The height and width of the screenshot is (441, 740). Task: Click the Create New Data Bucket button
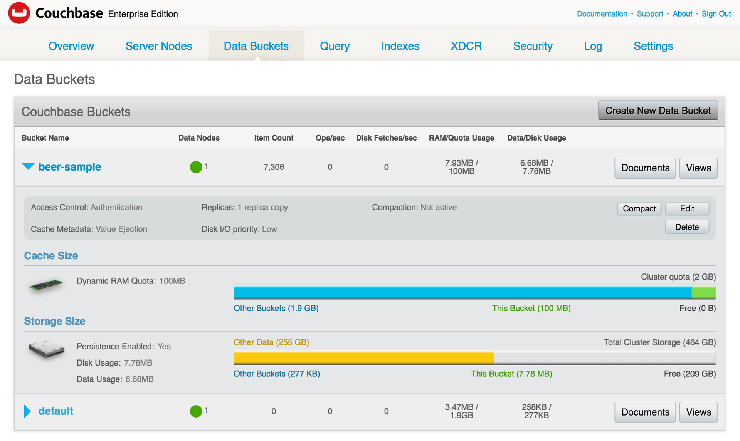point(658,111)
